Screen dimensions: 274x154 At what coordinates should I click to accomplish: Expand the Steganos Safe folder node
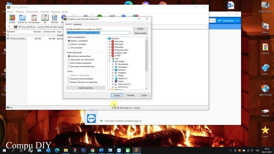(110, 53)
